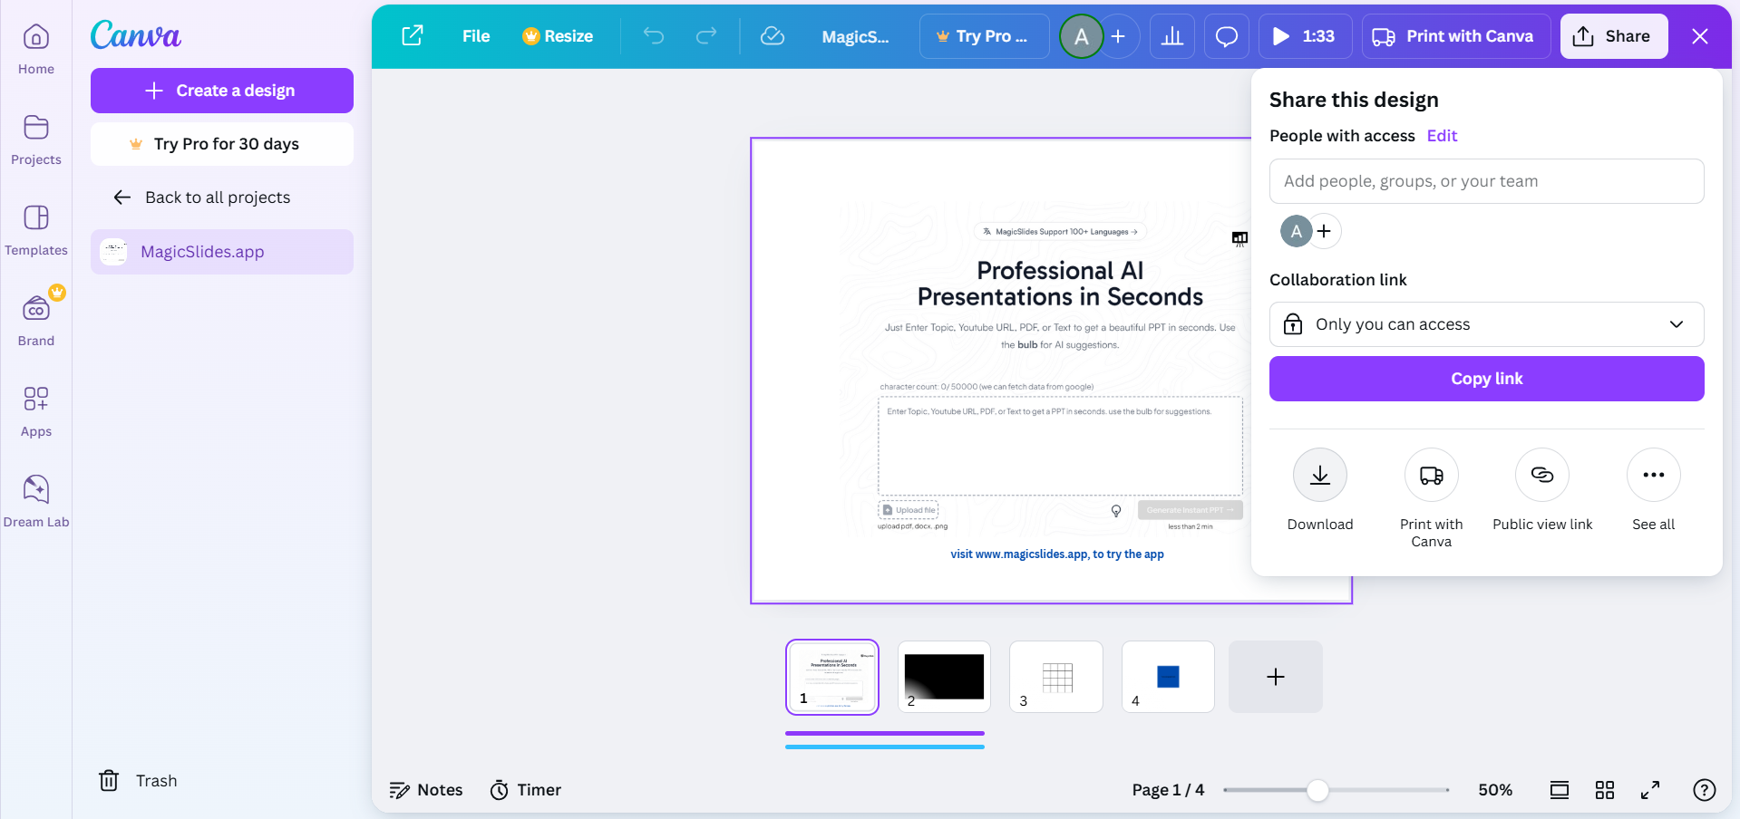Viewport: 1740px width, 819px height.
Task: Add people using the plus beside avatar
Action: pyautogui.click(x=1325, y=231)
